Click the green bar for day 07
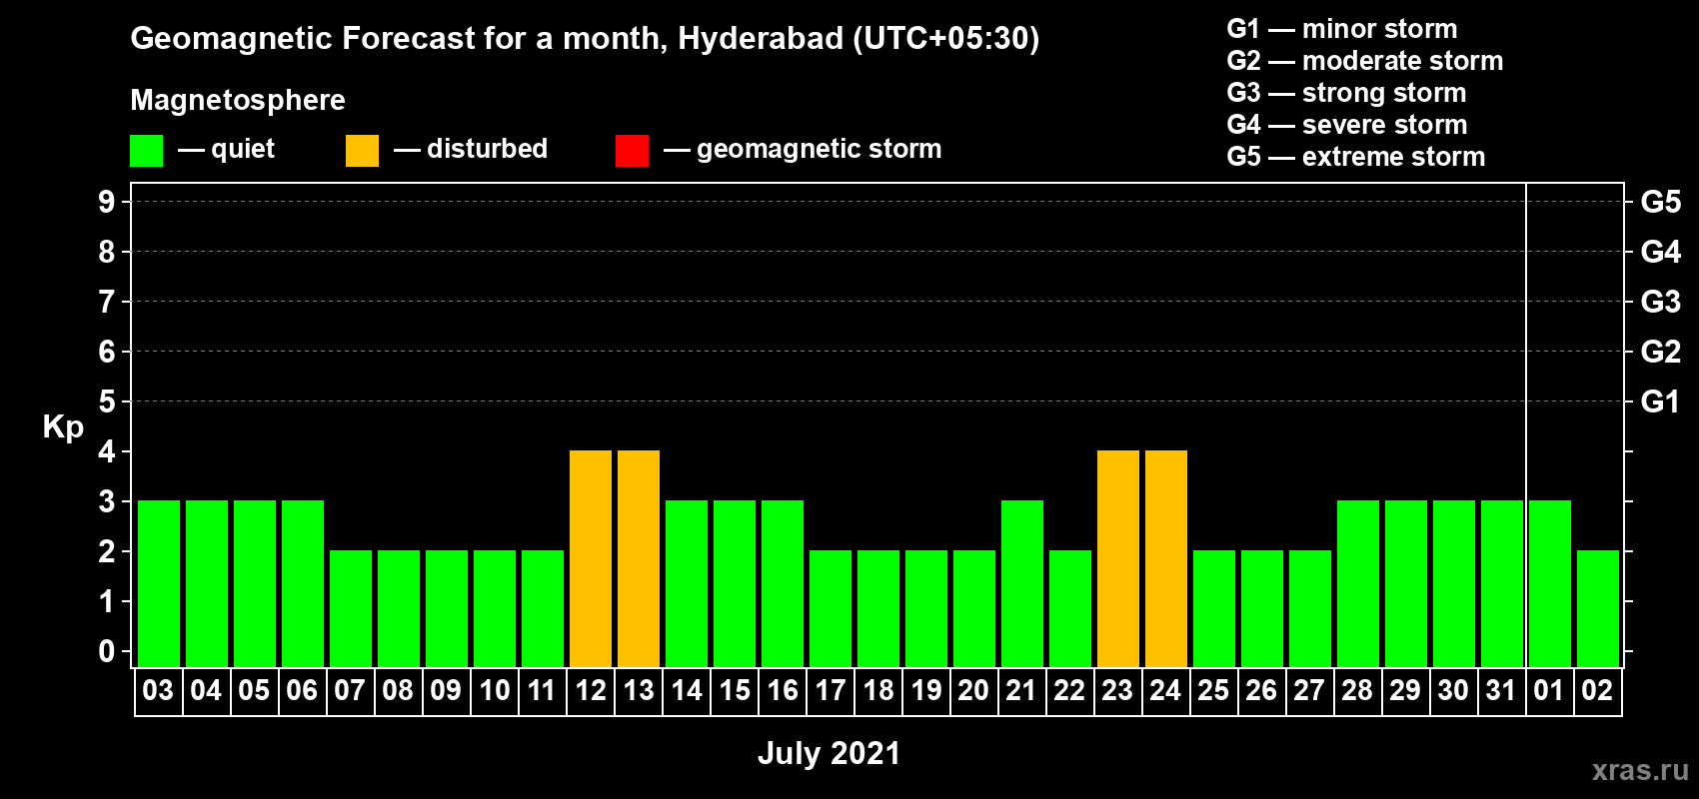Screen dimensions: 1699x799 [x=351, y=608]
